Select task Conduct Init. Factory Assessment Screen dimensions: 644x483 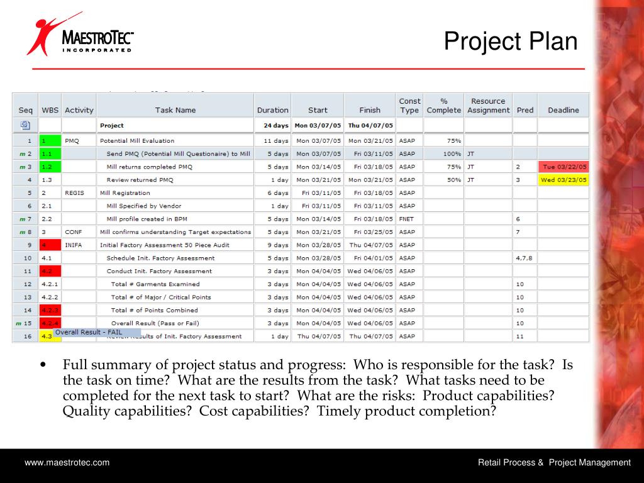(159, 271)
